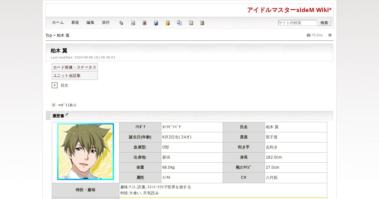
Task: Click the speedometer icon beside 79.2ms
Action: (x=309, y=35)
